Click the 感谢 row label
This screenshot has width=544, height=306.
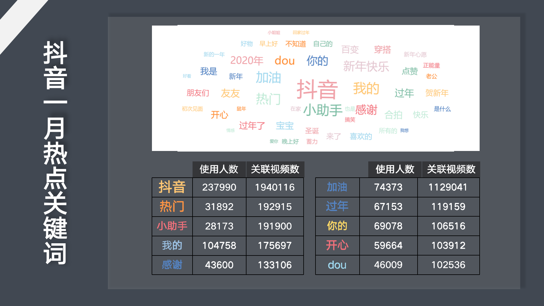(x=172, y=265)
